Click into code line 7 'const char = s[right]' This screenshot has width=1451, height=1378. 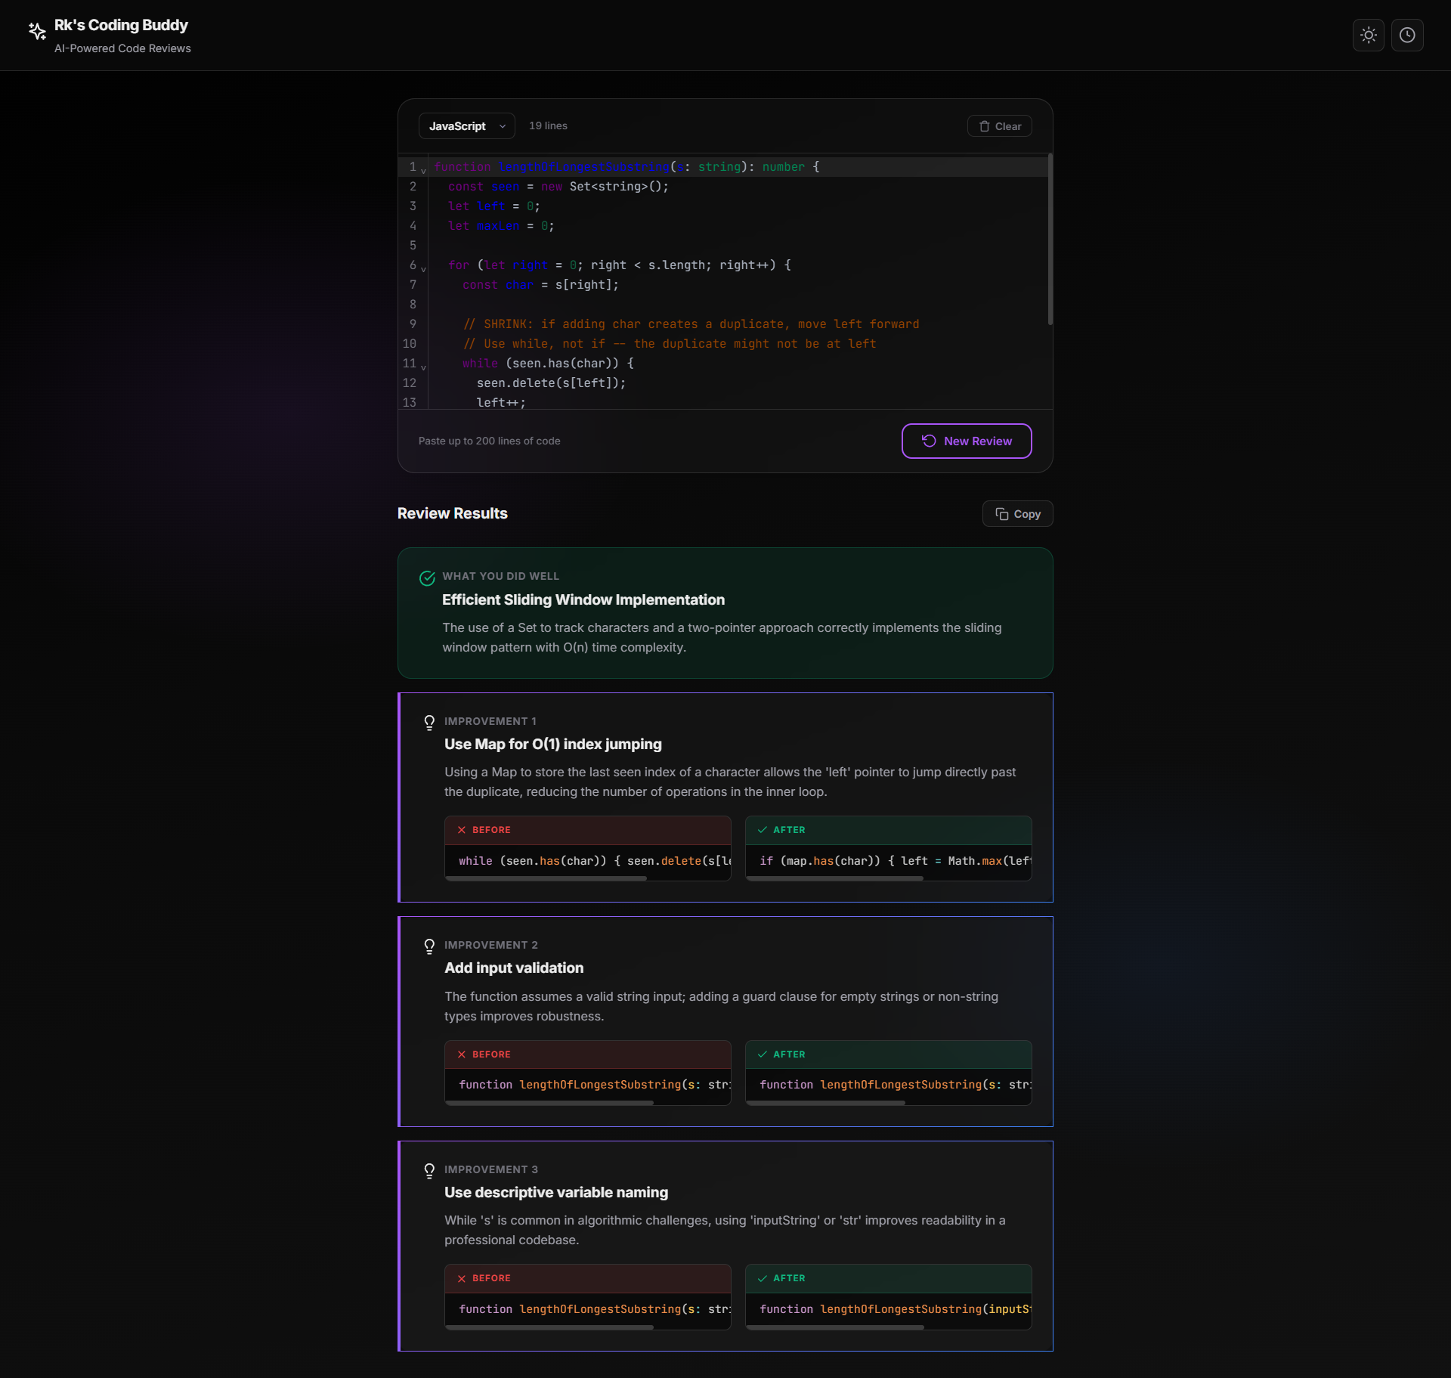pyautogui.click(x=540, y=285)
